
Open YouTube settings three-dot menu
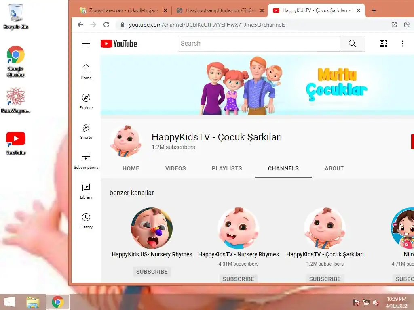pyautogui.click(x=403, y=44)
